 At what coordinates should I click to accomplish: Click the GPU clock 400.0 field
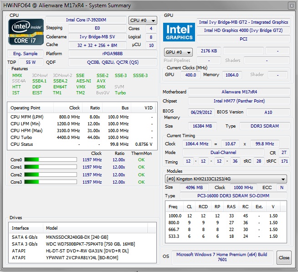(x=190, y=75)
